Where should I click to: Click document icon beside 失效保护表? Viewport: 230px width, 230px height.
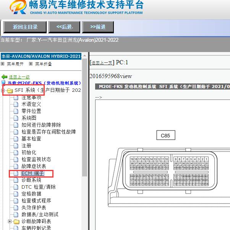(16, 208)
